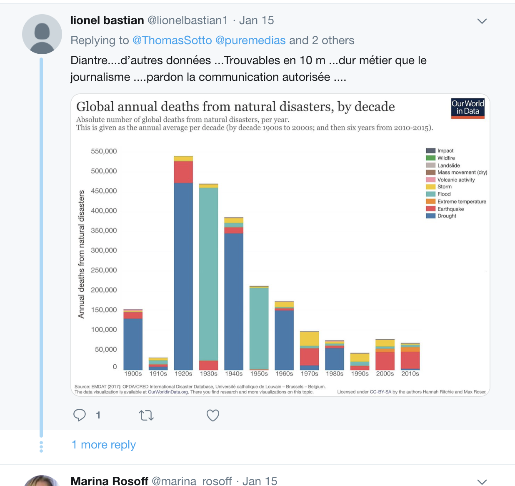Open the @puremedias mention link
515x486 pixels.
[x=250, y=40]
